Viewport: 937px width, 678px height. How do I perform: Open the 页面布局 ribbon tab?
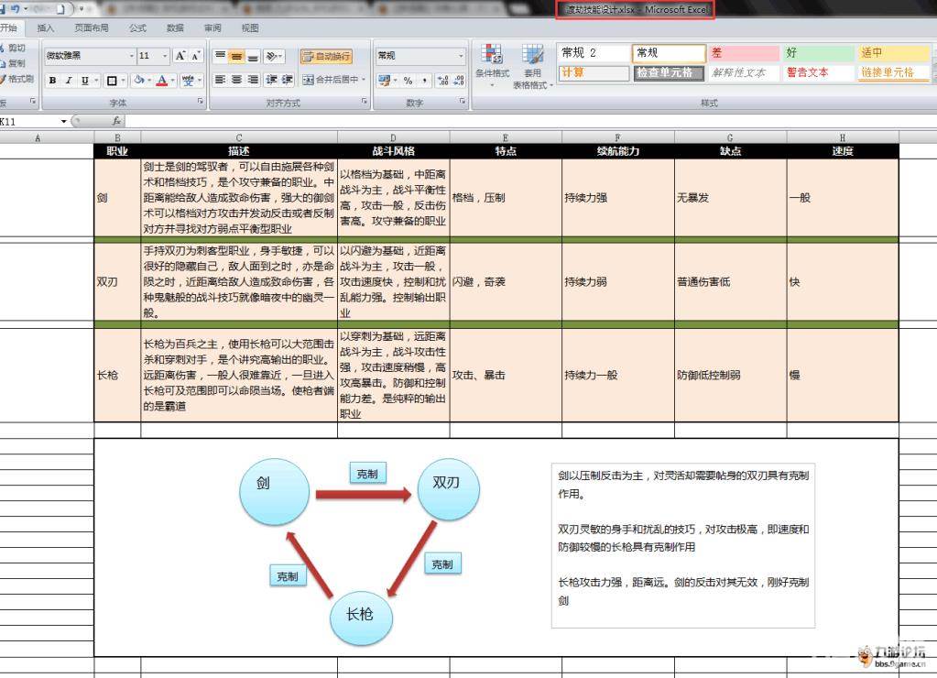tap(92, 28)
